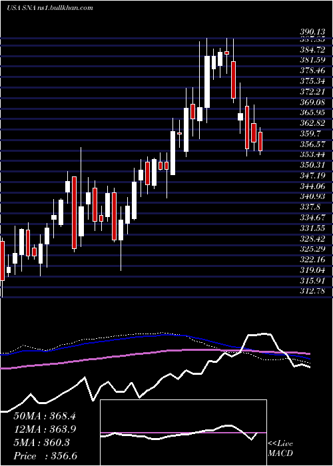Click the 353.44 price axis label
Screen dimensions: 333x466
[312, 155]
